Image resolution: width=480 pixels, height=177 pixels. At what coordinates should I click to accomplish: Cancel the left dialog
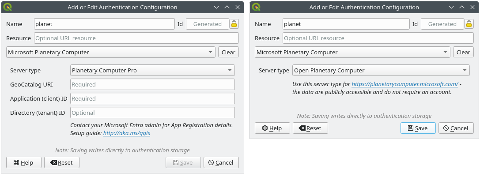click(221, 162)
